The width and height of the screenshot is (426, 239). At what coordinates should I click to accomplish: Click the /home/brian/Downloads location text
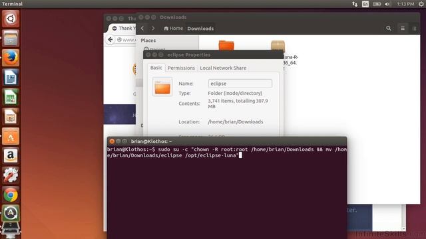[236, 122]
